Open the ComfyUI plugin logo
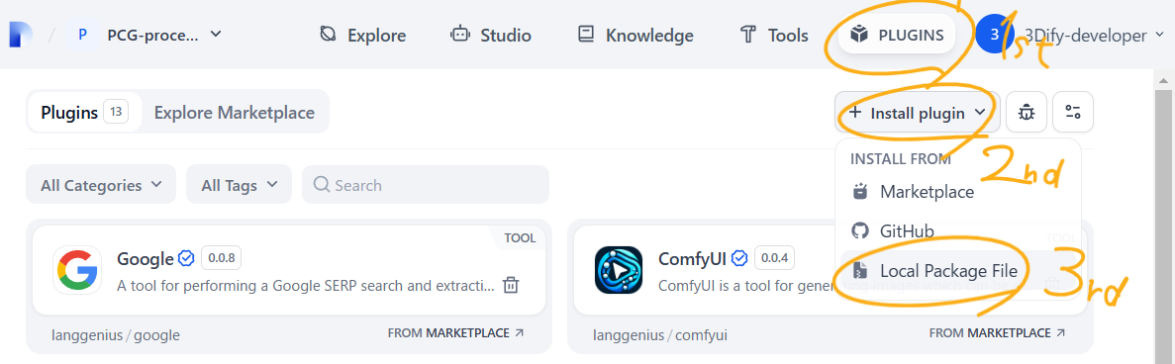This screenshot has height=364, width=1175. [x=619, y=270]
